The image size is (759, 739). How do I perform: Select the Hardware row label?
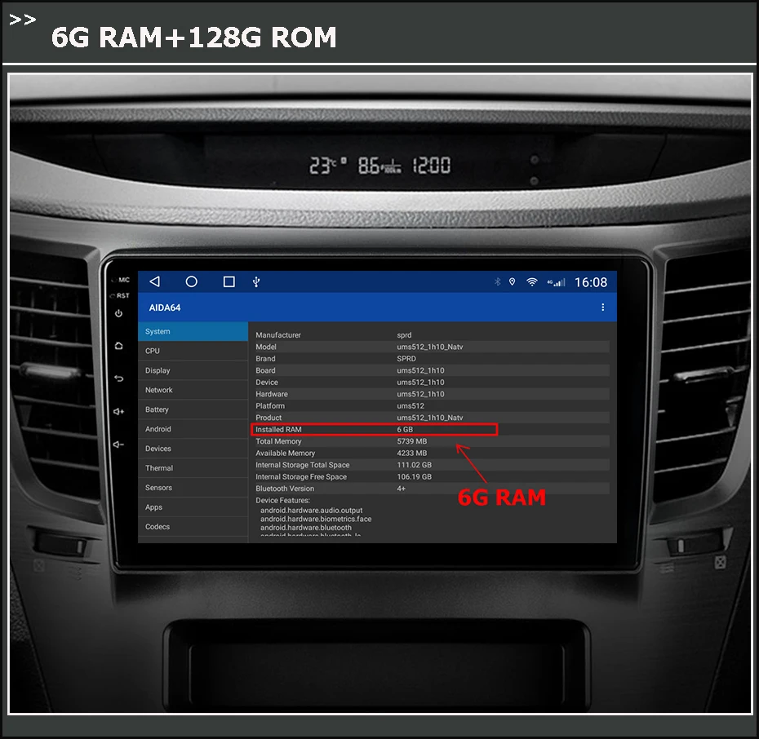pyautogui.click(x=272, y=394)
